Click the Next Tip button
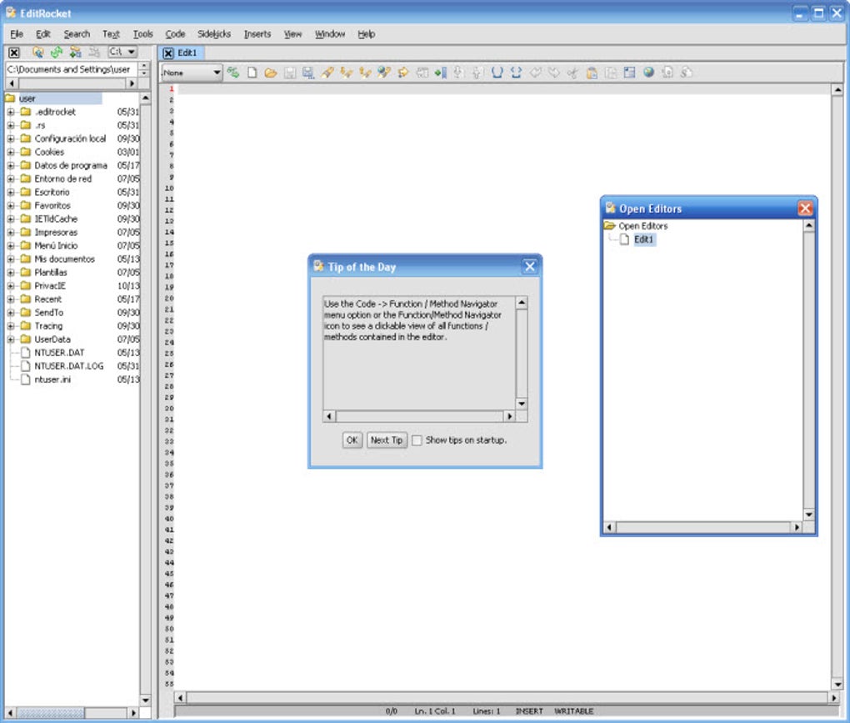 point(386,439)
